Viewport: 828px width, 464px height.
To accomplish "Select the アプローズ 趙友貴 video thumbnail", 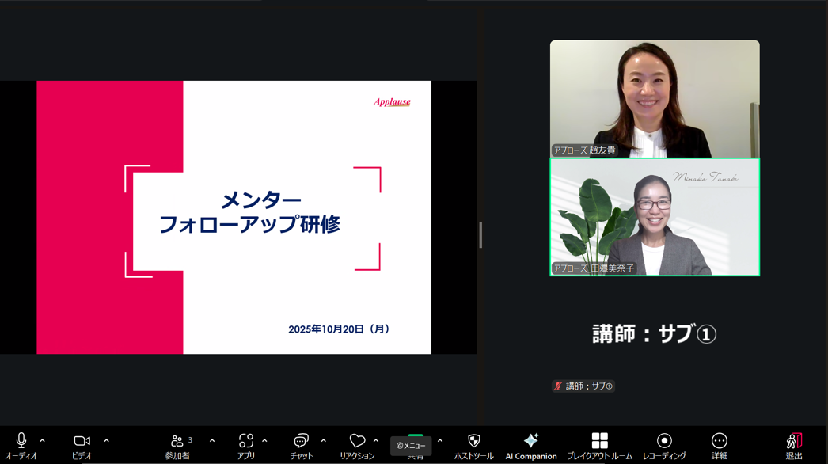I will (655, 99).
